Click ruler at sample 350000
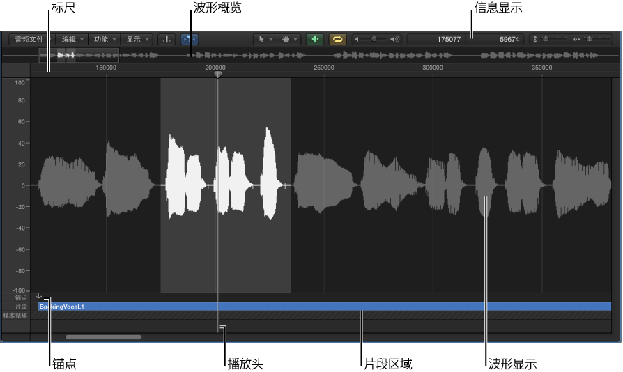The width and height of the screenshot is (623, 372). tap(542, 68)
